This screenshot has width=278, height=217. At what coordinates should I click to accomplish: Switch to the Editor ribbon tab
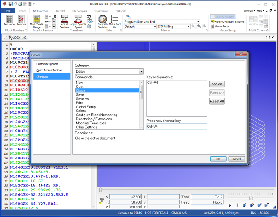(23, 11)
